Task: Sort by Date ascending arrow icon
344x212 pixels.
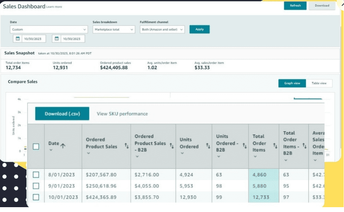Action: (x=63, y=146)
